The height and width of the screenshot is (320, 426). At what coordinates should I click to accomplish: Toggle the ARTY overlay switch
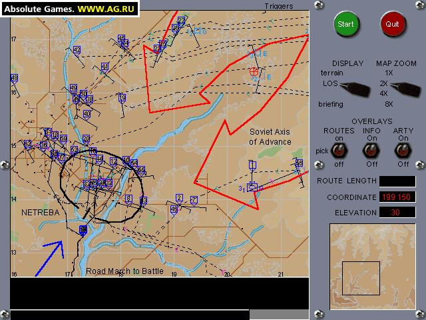point(403,151)
